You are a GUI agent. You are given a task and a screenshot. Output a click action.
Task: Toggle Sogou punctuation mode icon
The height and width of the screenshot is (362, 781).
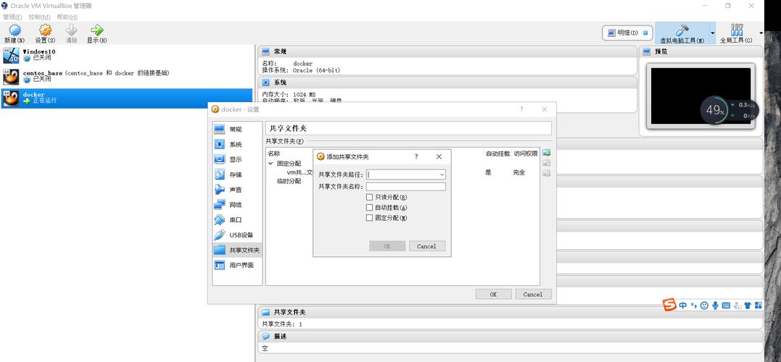coord(693,306)
